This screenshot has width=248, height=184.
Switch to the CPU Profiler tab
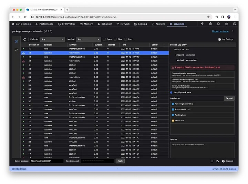tap(66, 24)
